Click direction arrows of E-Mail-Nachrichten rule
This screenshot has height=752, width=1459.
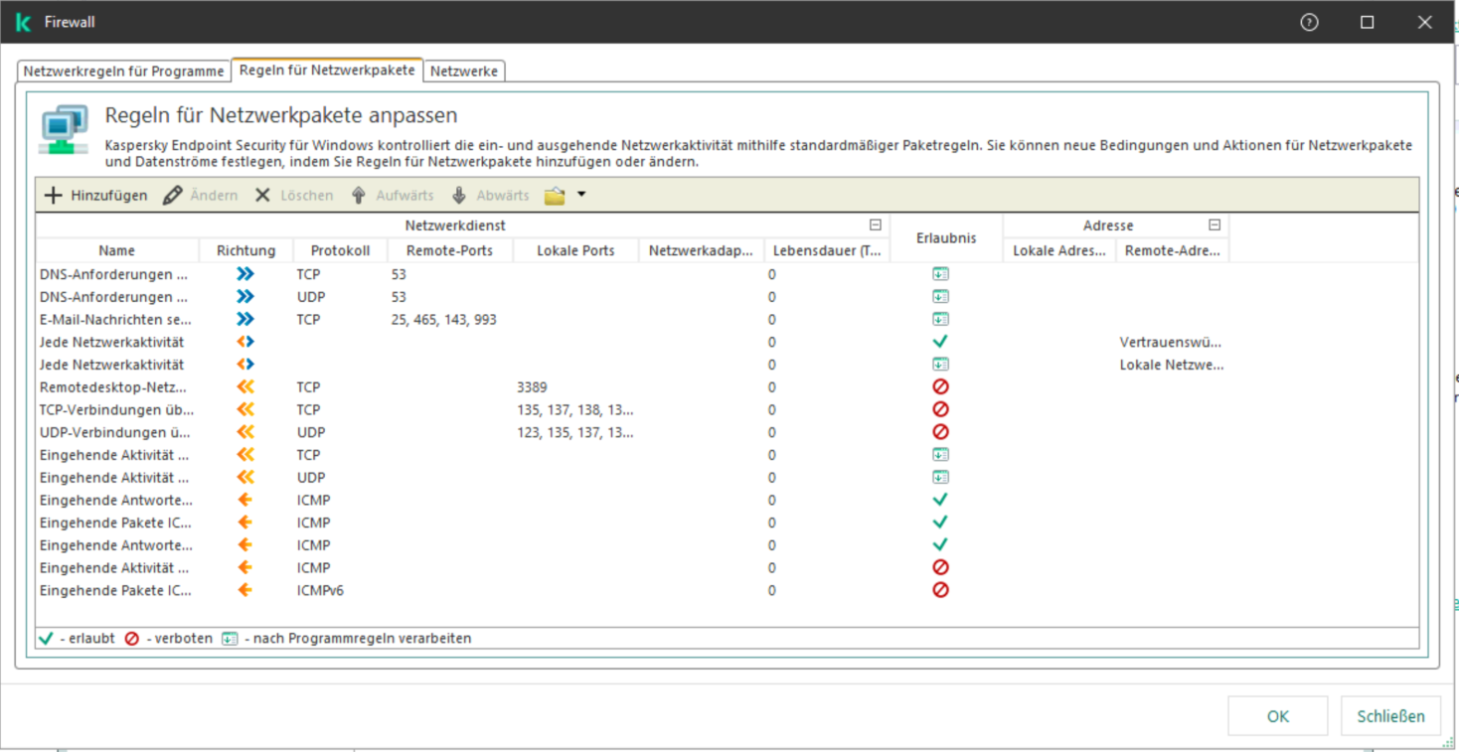pos(245,320)
